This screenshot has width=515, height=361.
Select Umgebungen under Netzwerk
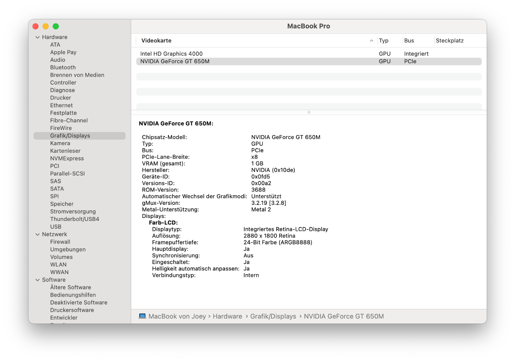[x=68, y=250]
